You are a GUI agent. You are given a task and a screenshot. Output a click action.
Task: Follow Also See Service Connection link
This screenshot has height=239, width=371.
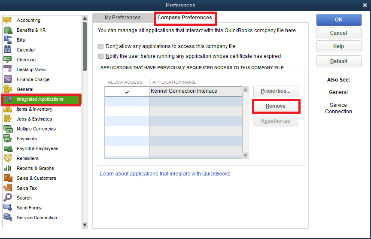(x=338, y=108)
